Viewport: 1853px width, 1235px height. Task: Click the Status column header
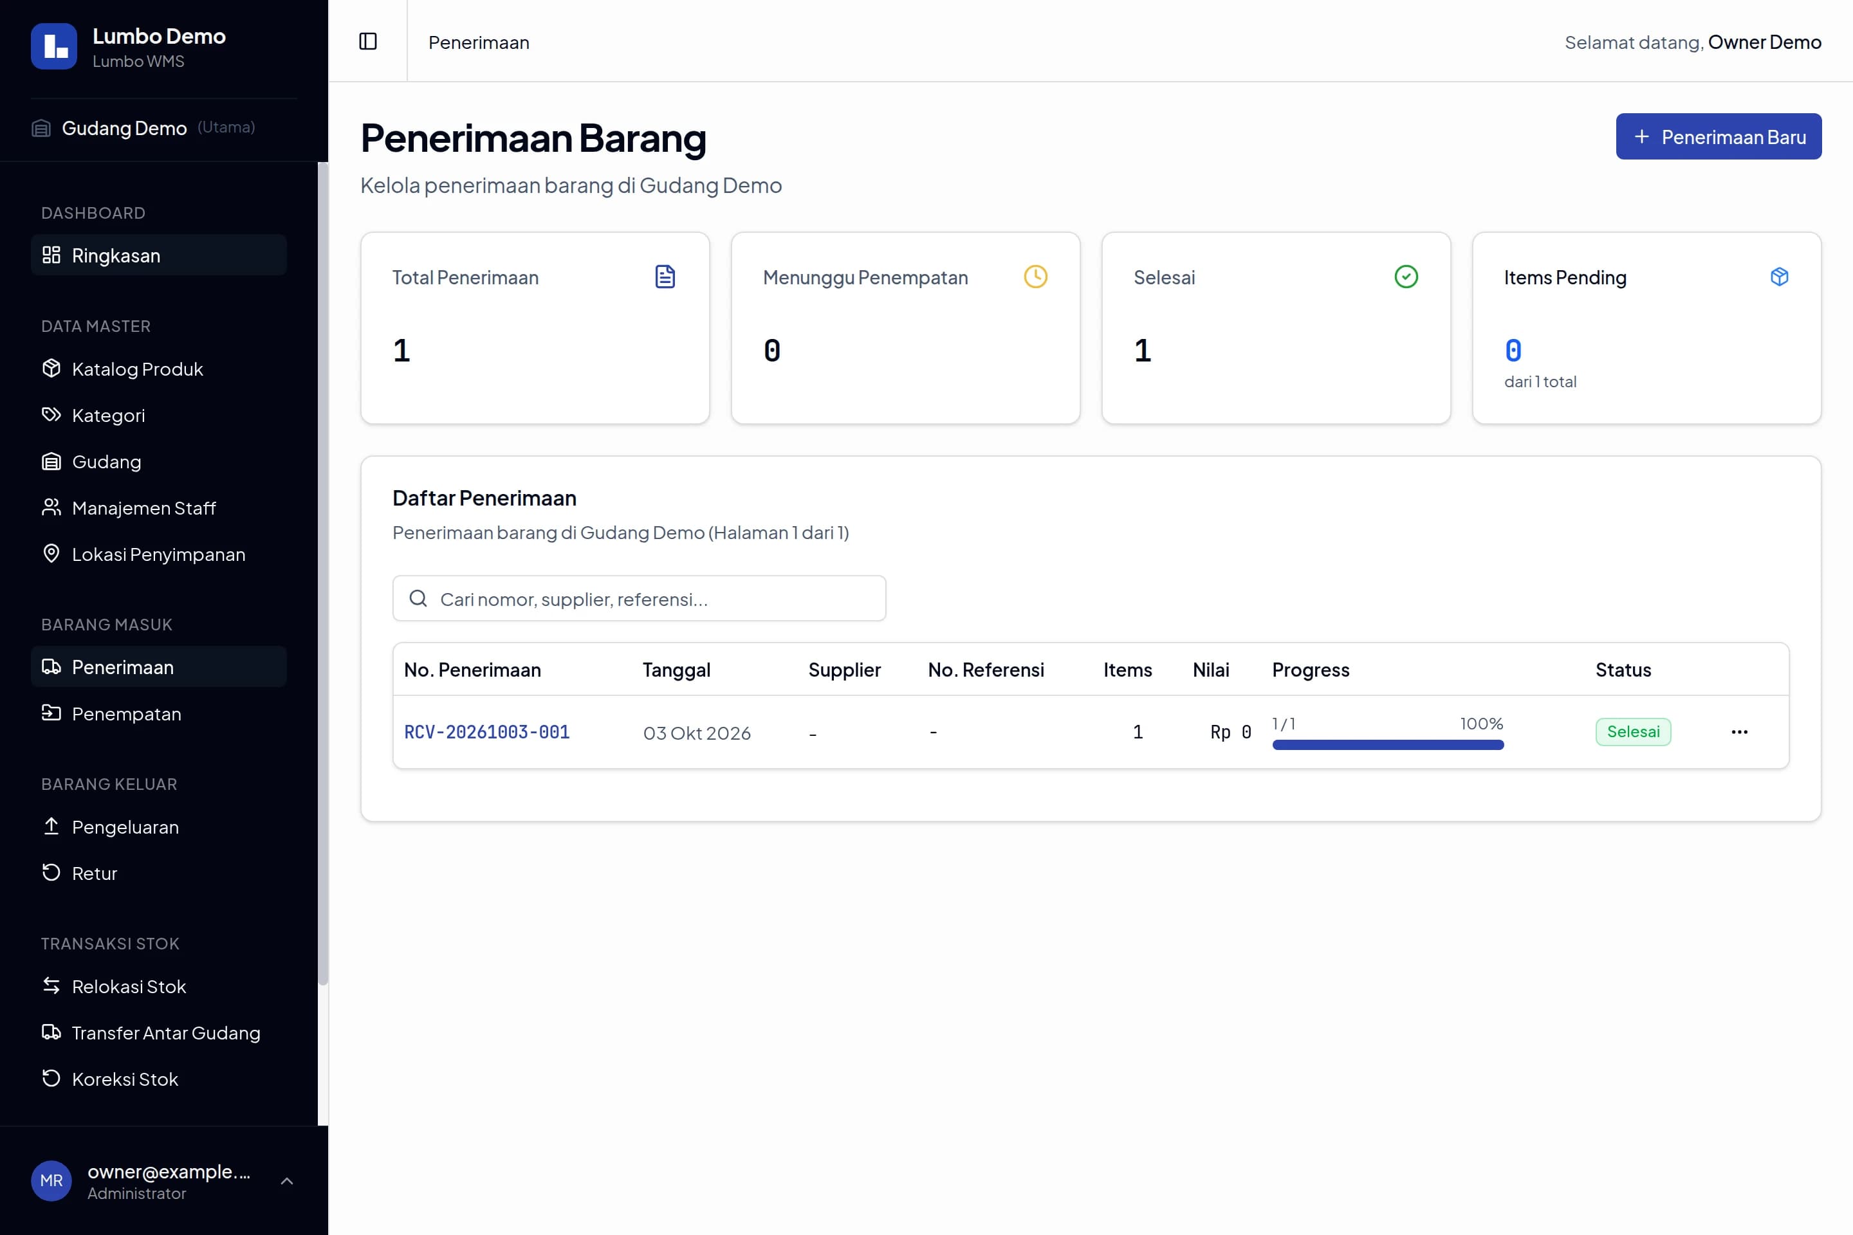click(1623, 670)
